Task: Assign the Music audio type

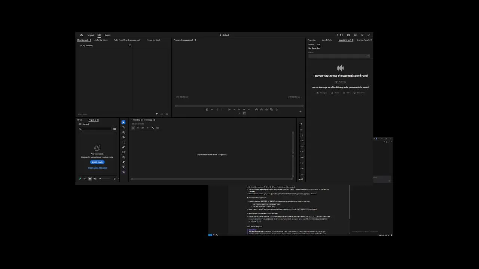Action: click(335, 93)
